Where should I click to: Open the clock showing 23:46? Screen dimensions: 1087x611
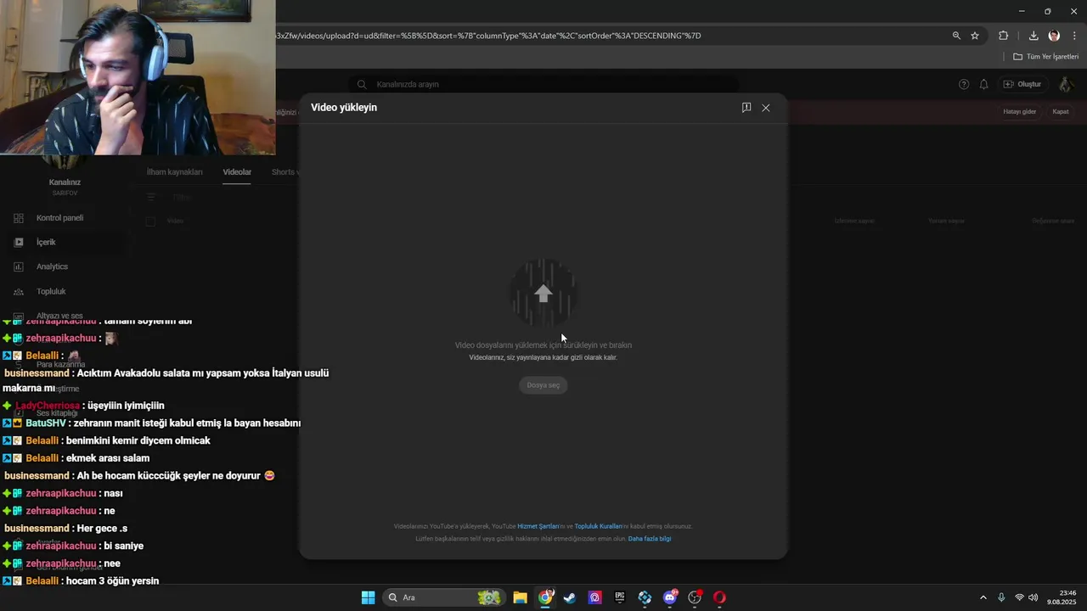coord(1062,597)
